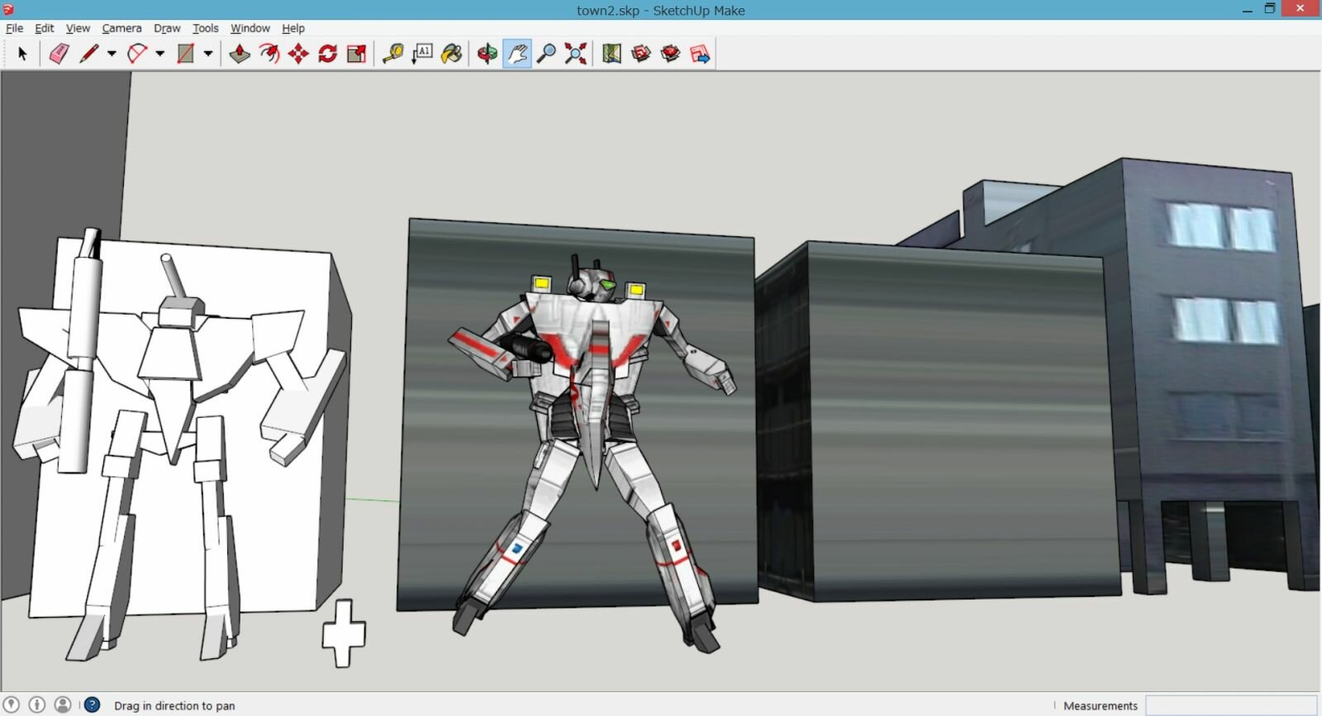This screenshot has height=716, width=1322.
Task: Click the Zoom Extents tool
Action: click(x=576, y=54)
